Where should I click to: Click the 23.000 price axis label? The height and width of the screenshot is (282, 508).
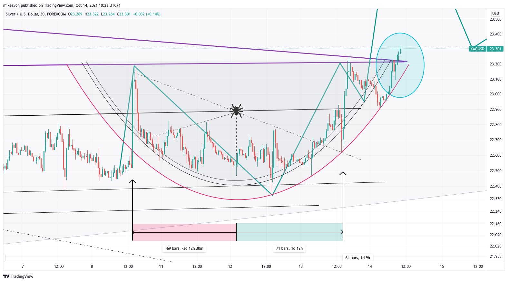[x=495, y=94]
